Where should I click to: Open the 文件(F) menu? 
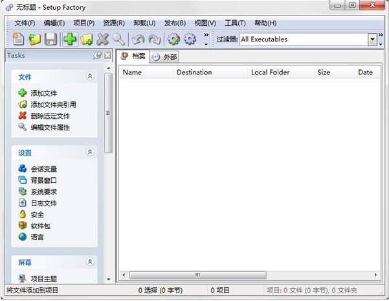[x=25, y=23]
